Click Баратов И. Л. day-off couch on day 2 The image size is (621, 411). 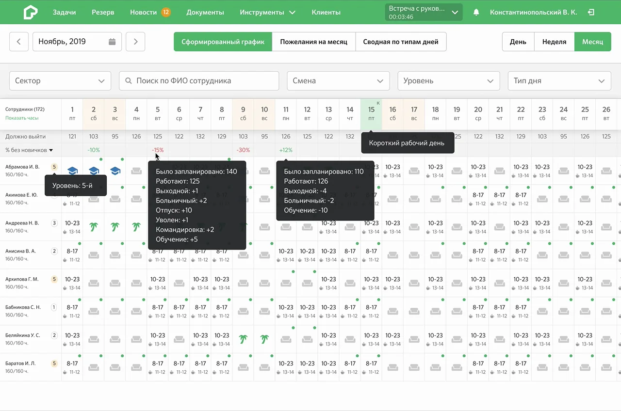click(x=94, y=367)
